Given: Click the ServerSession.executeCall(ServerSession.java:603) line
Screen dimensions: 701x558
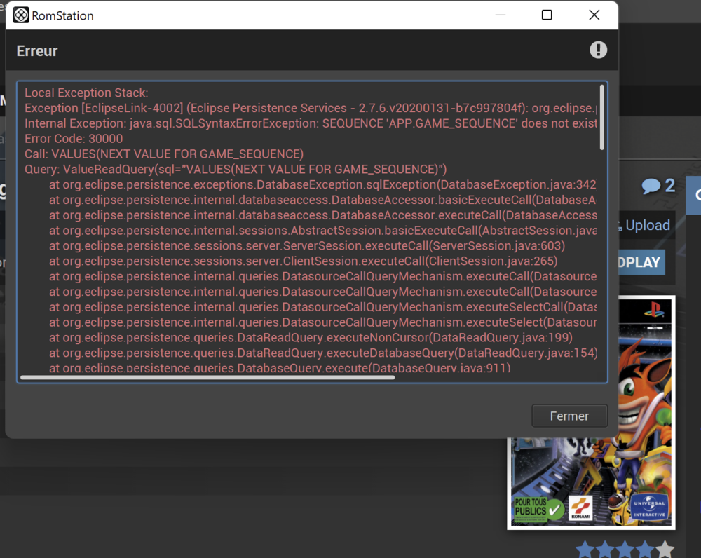Looking at the screenshot, I should pos(307,246).
